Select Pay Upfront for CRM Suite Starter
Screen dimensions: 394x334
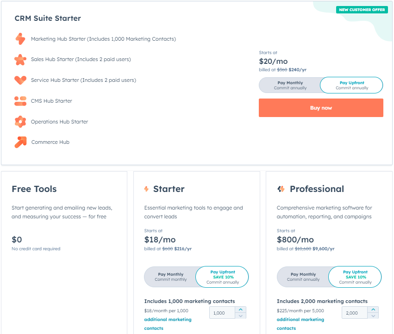352,85
